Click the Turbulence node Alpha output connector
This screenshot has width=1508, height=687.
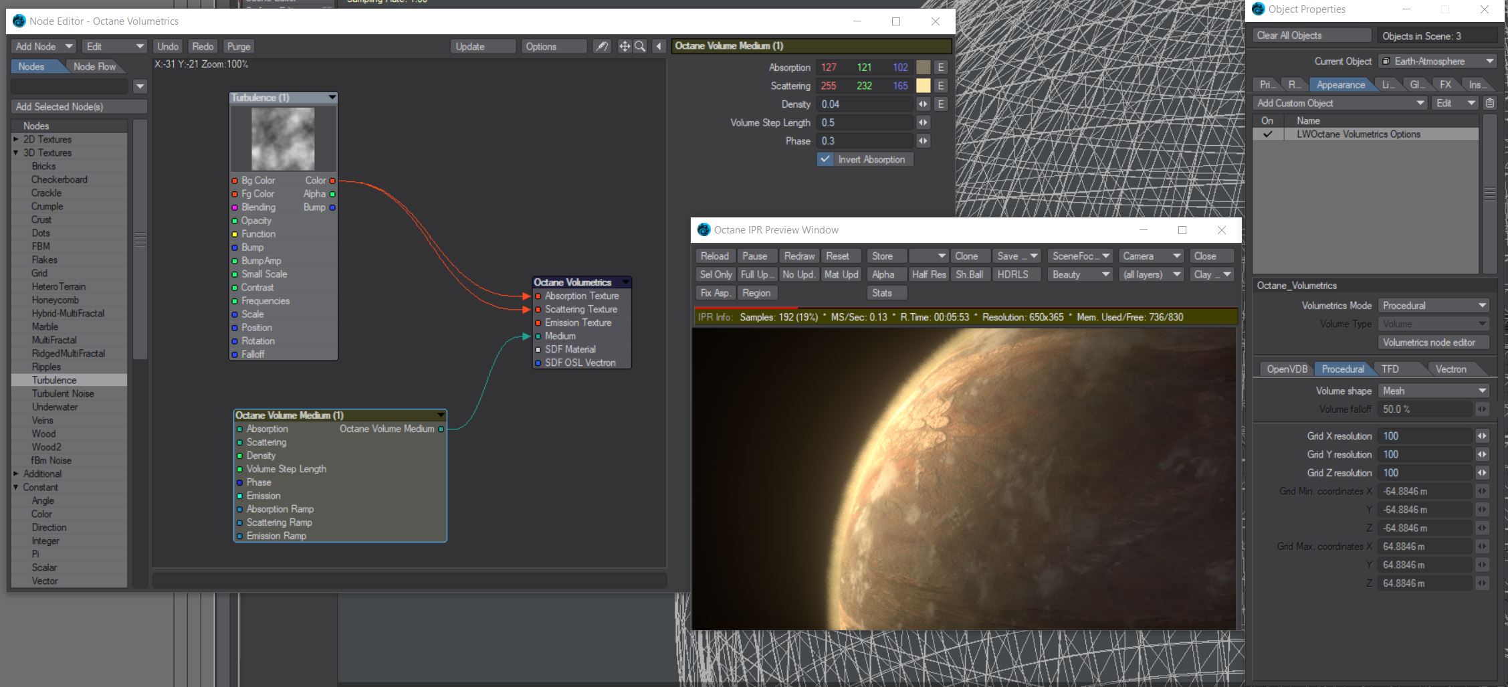tap(332, 194)
